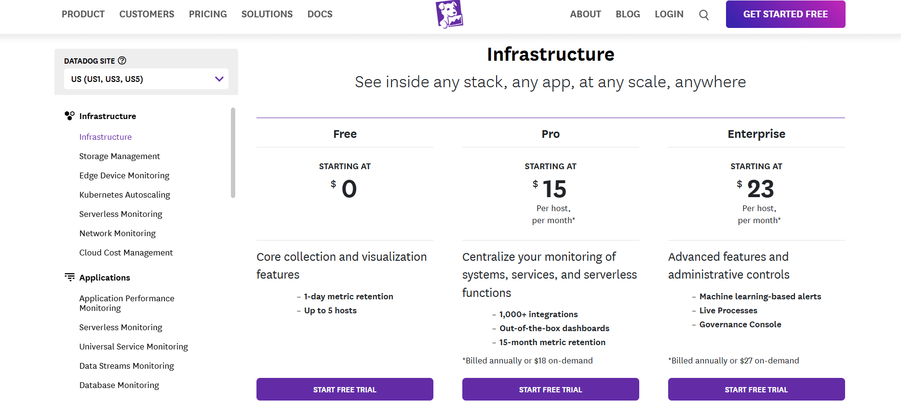Click the Enterprise plan column heading
This screenshot has height=402, width=901.
click(x=756, y=134)
